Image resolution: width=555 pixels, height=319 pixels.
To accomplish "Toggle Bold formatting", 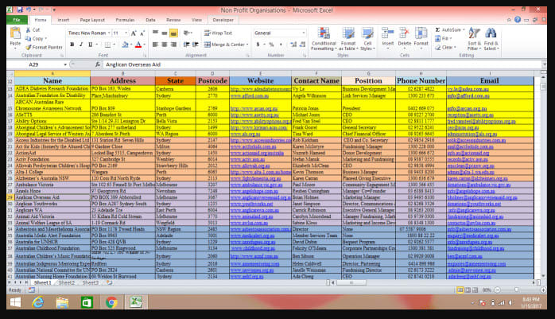I will [72, 45].
